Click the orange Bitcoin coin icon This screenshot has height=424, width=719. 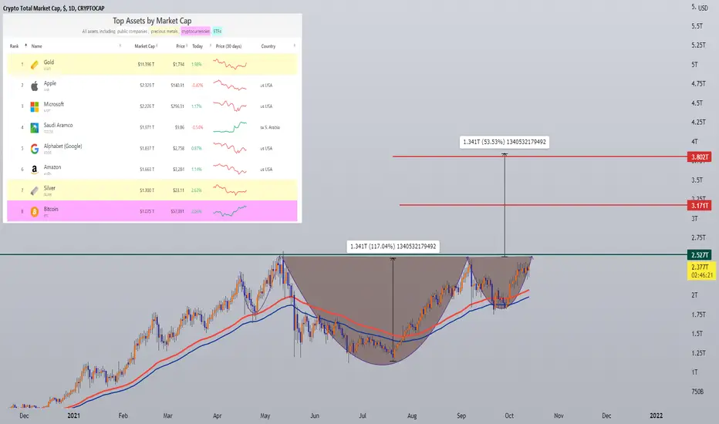tap(35, 212)
